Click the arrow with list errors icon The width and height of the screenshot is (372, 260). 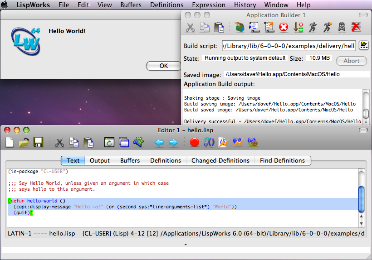[298, 27]
